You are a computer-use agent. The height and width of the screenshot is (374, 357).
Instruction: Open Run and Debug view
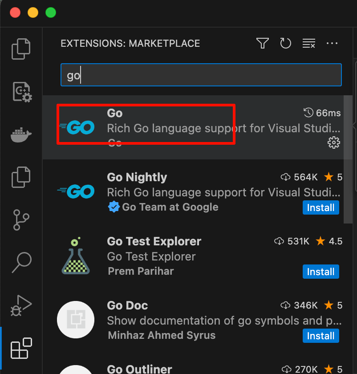point(21,305)
